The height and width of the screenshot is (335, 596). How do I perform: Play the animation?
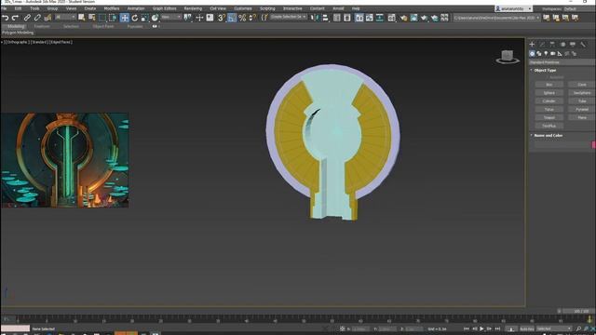(481, 328)
